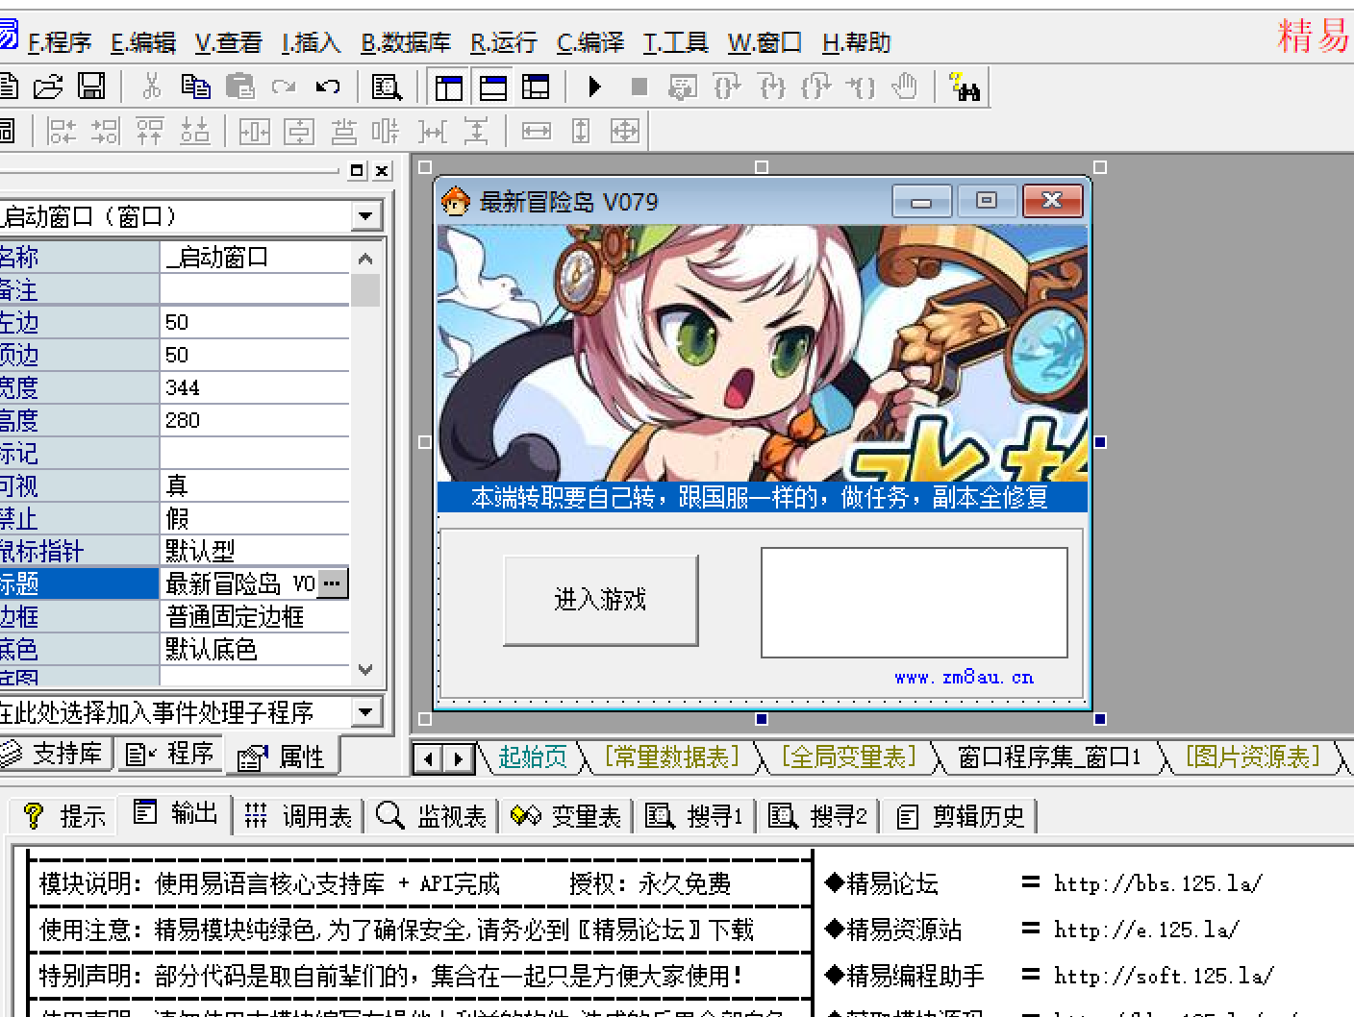Click the redo arrow icon
The height and width of the screenshot is (1017, 1354).
click(284, 87)
